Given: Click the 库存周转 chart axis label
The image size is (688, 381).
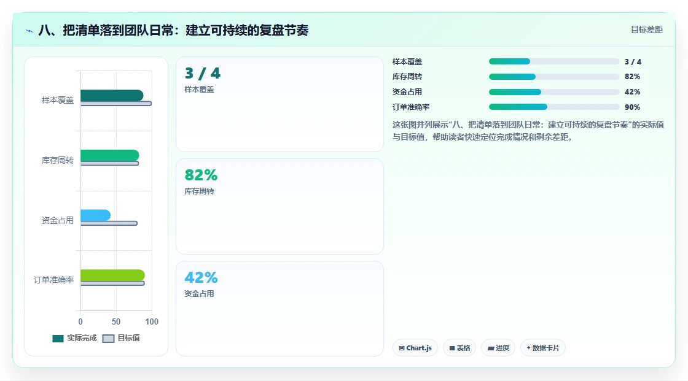Looking at the screenshot, I should [x=58, y=160].
